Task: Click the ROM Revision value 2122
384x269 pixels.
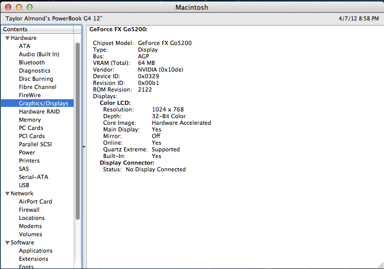Action: click(x=145, y=89)
